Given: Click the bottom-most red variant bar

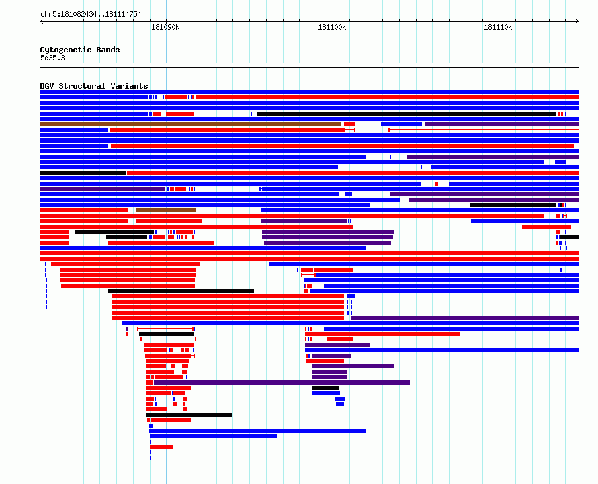Looking at the screenshot, I should point(162,447).
